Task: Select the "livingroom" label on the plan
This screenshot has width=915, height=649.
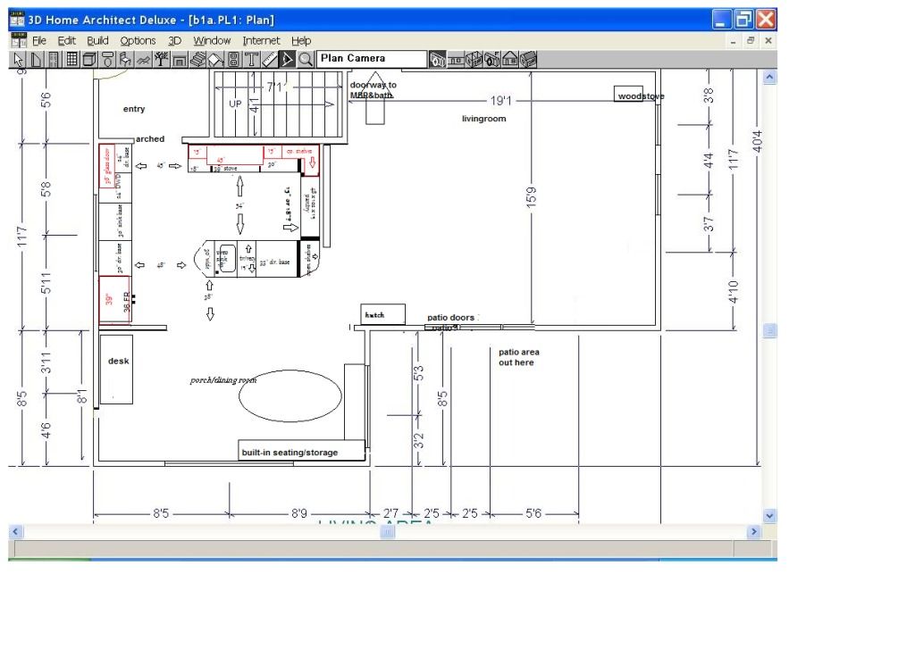Action: tap(483, 119)
